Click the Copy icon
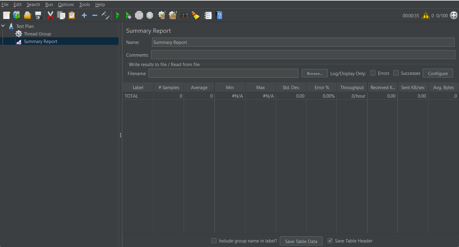Viewport: 459px width, 247px height. [x=61, y=15]
